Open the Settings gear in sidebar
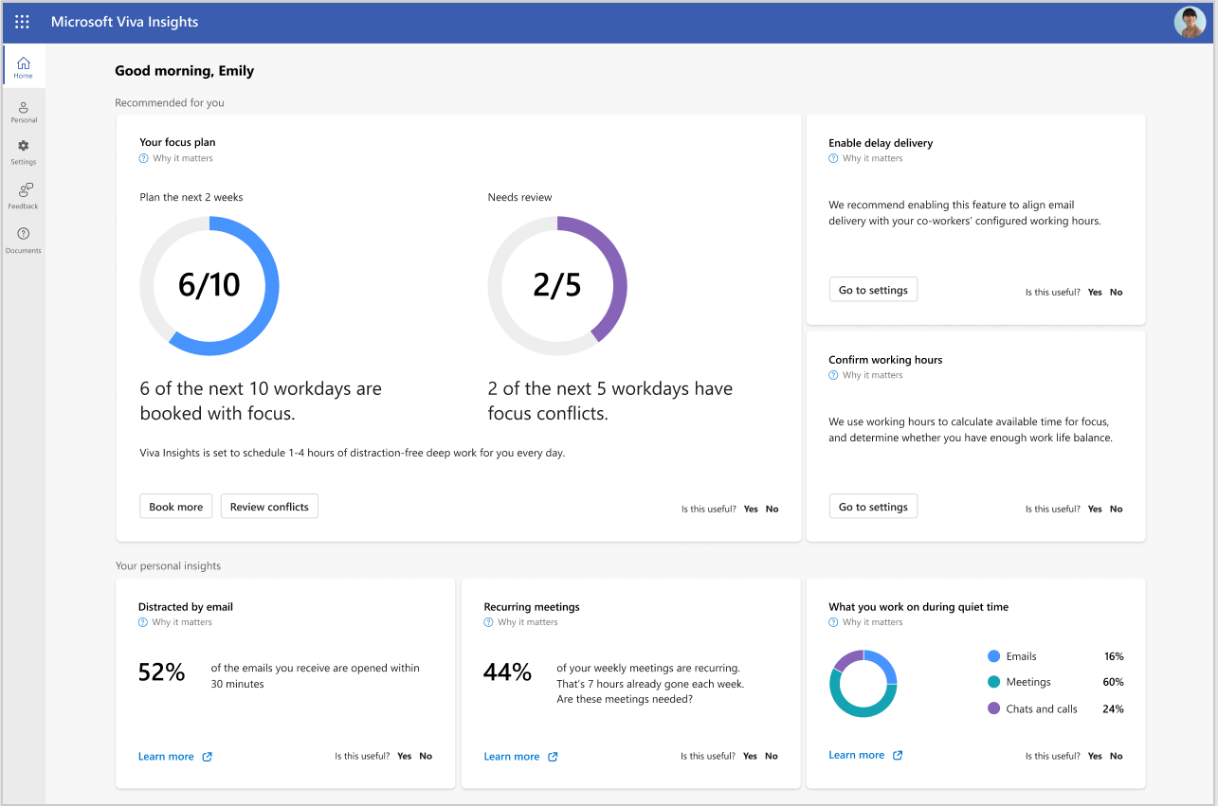This screenshot has width=1218, height=806. tap(24, 146)
